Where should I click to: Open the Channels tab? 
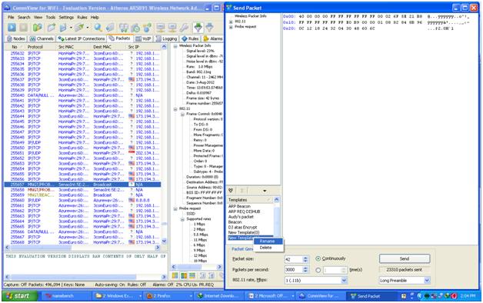(42, 38)
